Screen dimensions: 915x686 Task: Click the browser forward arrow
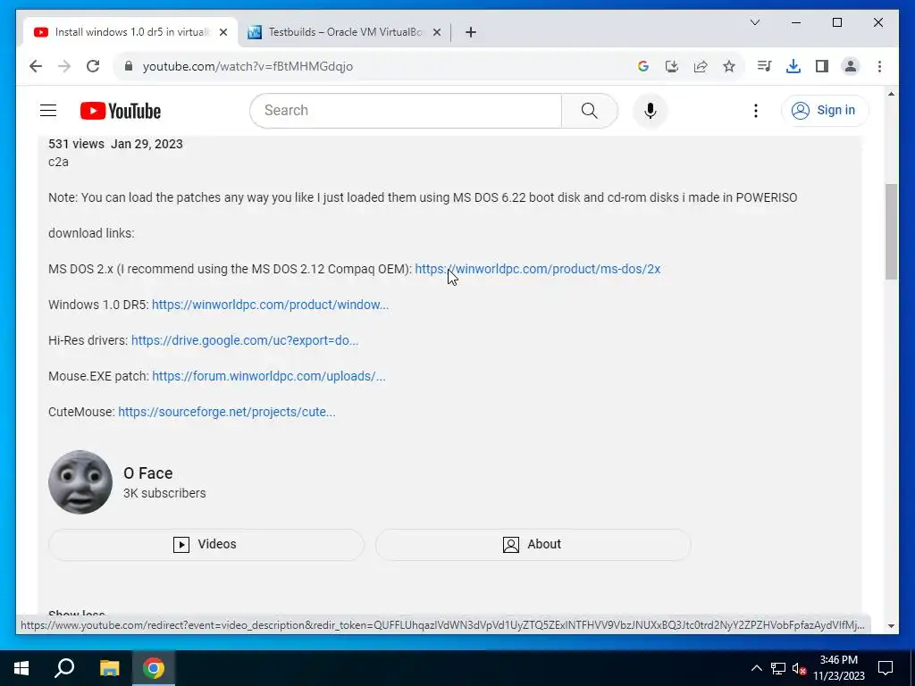point(64,66)
